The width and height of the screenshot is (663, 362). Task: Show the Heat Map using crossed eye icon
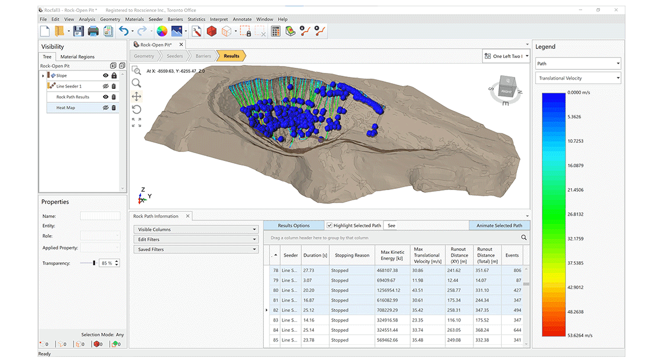click(106, 108)
